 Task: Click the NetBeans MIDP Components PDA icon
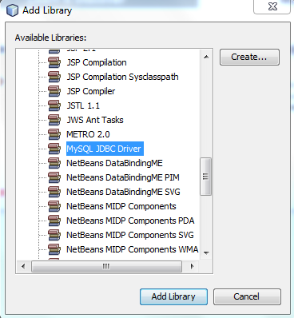[54, 221]
